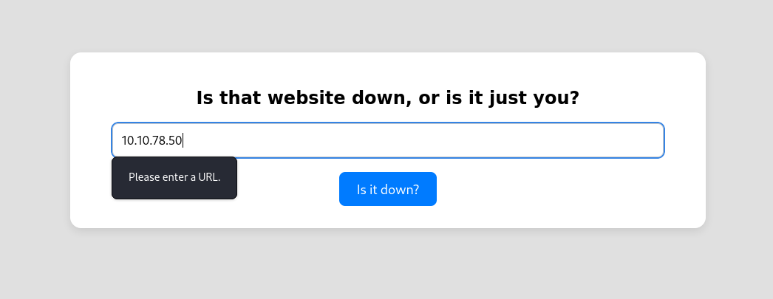Click the text caret after 10.10.78.50

pos(183,140)
